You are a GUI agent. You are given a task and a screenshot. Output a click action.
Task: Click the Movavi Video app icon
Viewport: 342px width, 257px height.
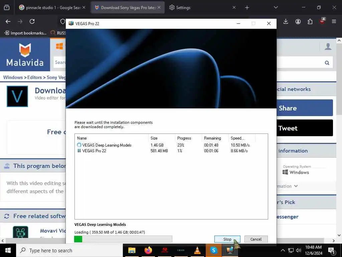(x=20, y=232)
